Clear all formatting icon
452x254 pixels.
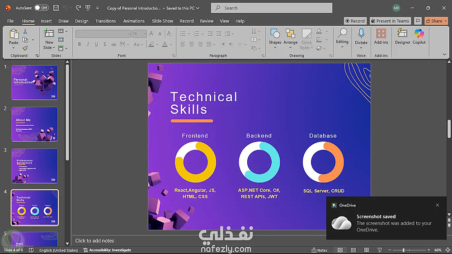(169, 34)
